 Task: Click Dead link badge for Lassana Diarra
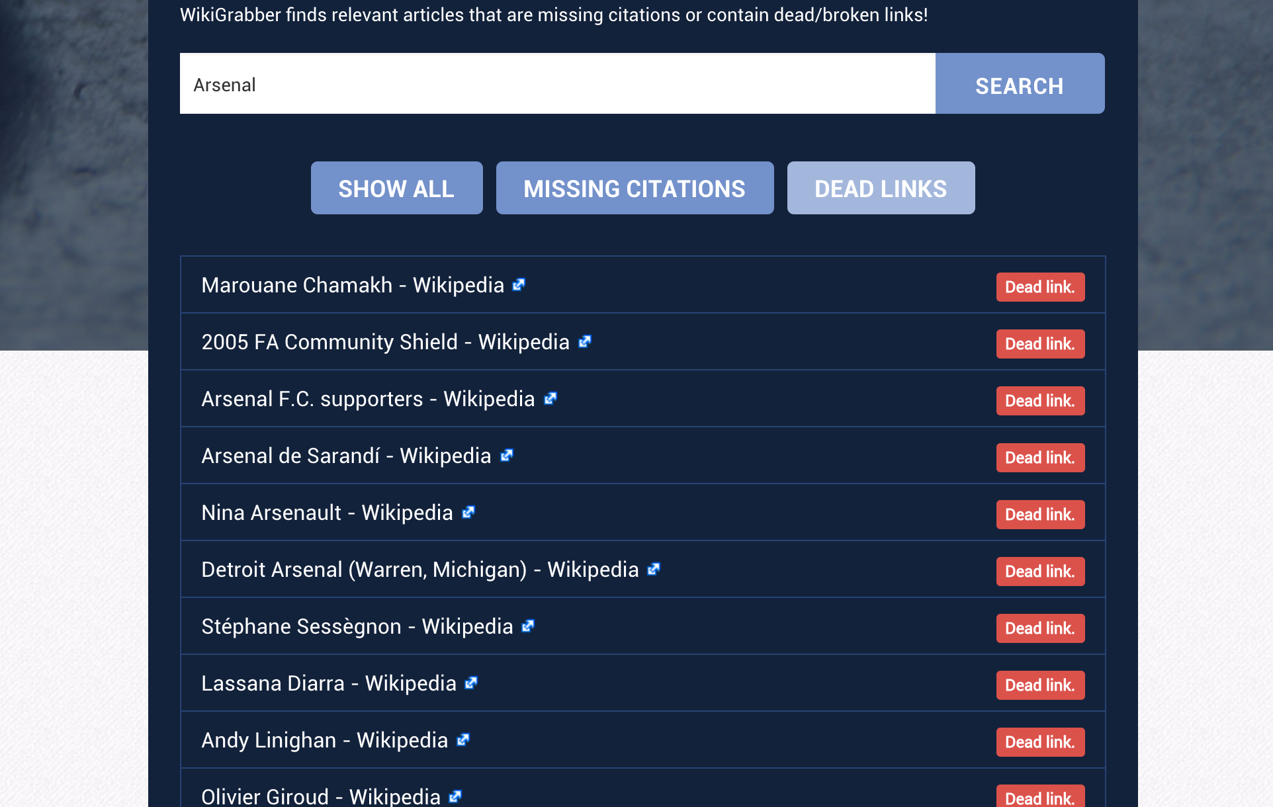(1040, 685)
